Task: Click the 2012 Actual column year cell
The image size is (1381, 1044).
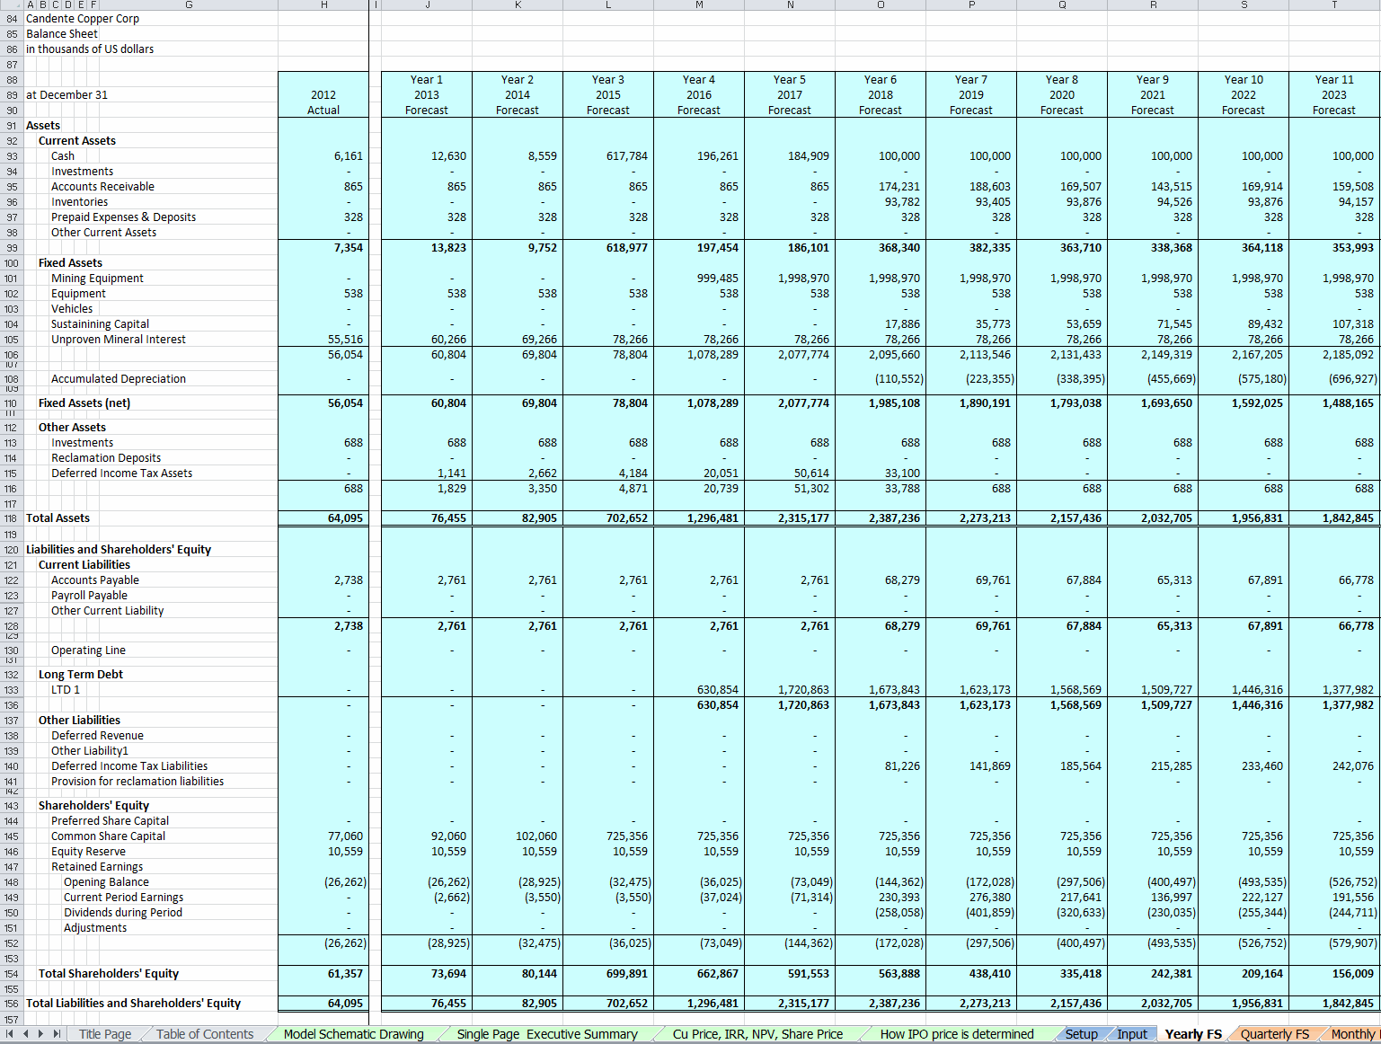Action: tap(323, 95)
